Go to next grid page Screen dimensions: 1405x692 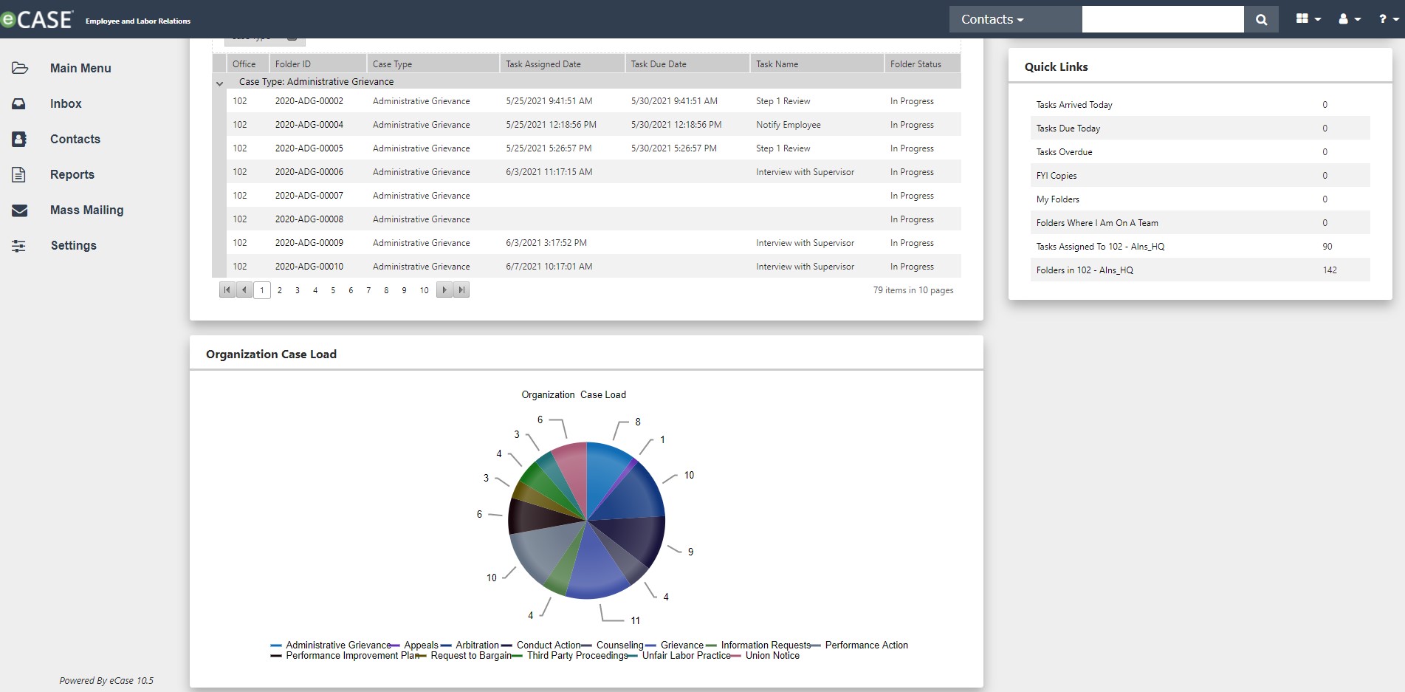(x=444, y=290)
